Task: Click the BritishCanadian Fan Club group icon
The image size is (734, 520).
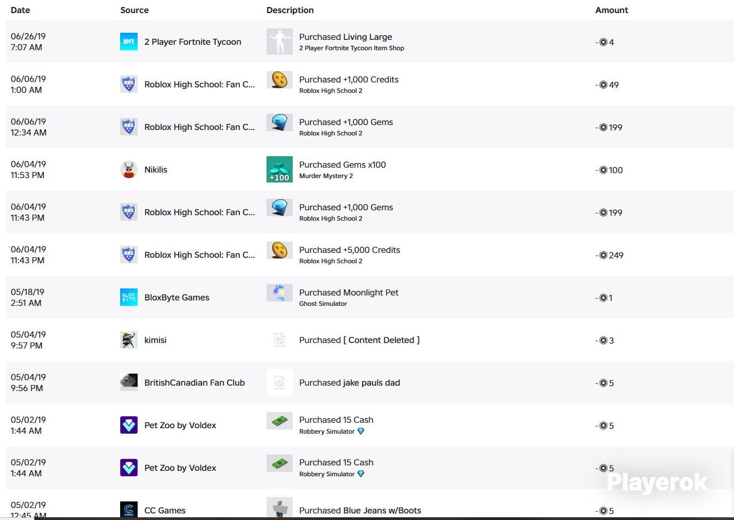Action: pos(129,382)
